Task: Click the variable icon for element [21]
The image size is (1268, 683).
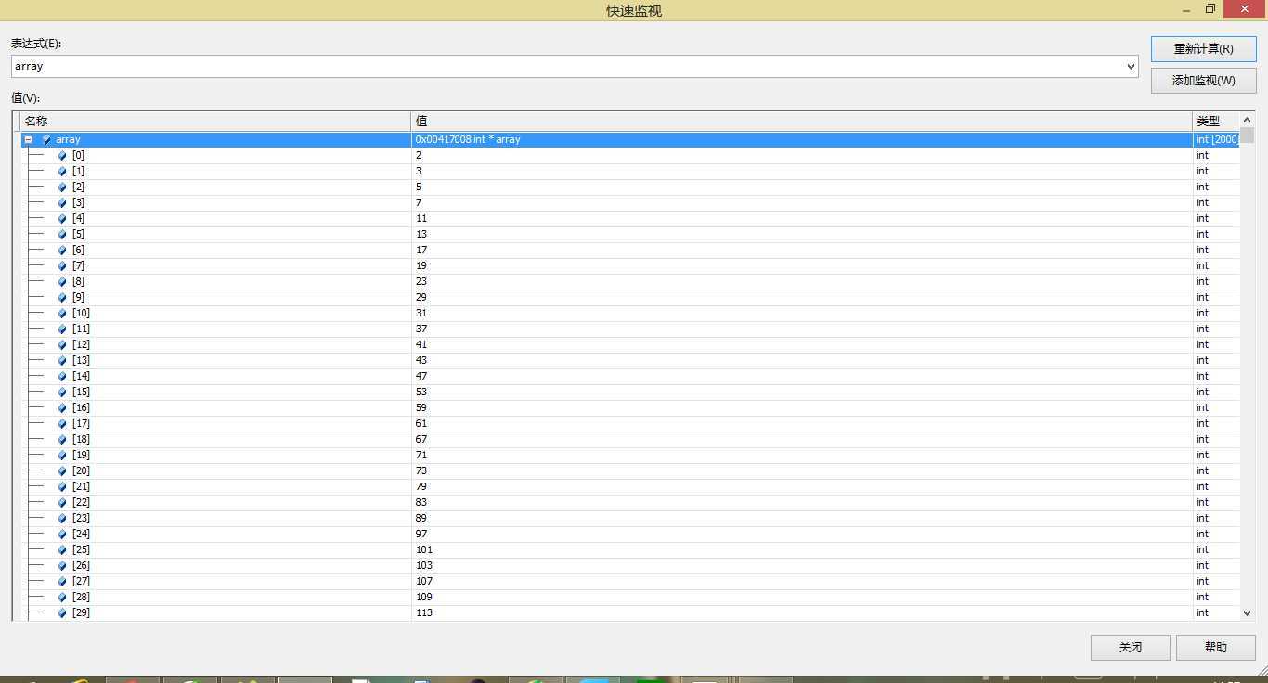Action: [63, 486]
